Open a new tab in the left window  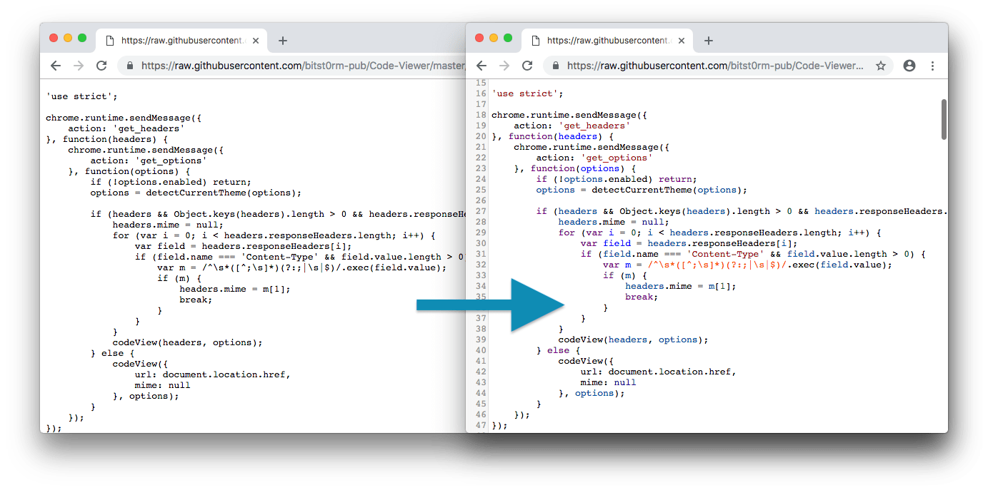pyautogui.click(x=283, y=41)
